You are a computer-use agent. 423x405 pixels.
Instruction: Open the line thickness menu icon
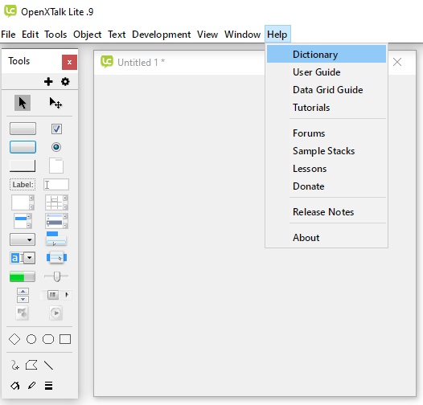point(48,386)
